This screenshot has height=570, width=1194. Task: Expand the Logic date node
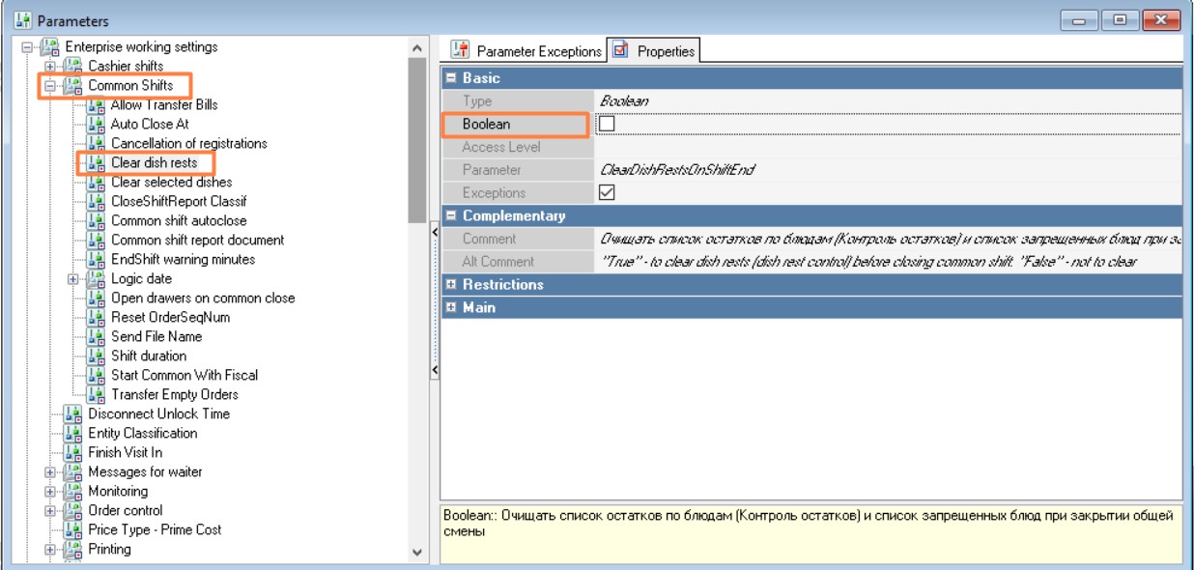pyautogui.click(x=73, y=278)
